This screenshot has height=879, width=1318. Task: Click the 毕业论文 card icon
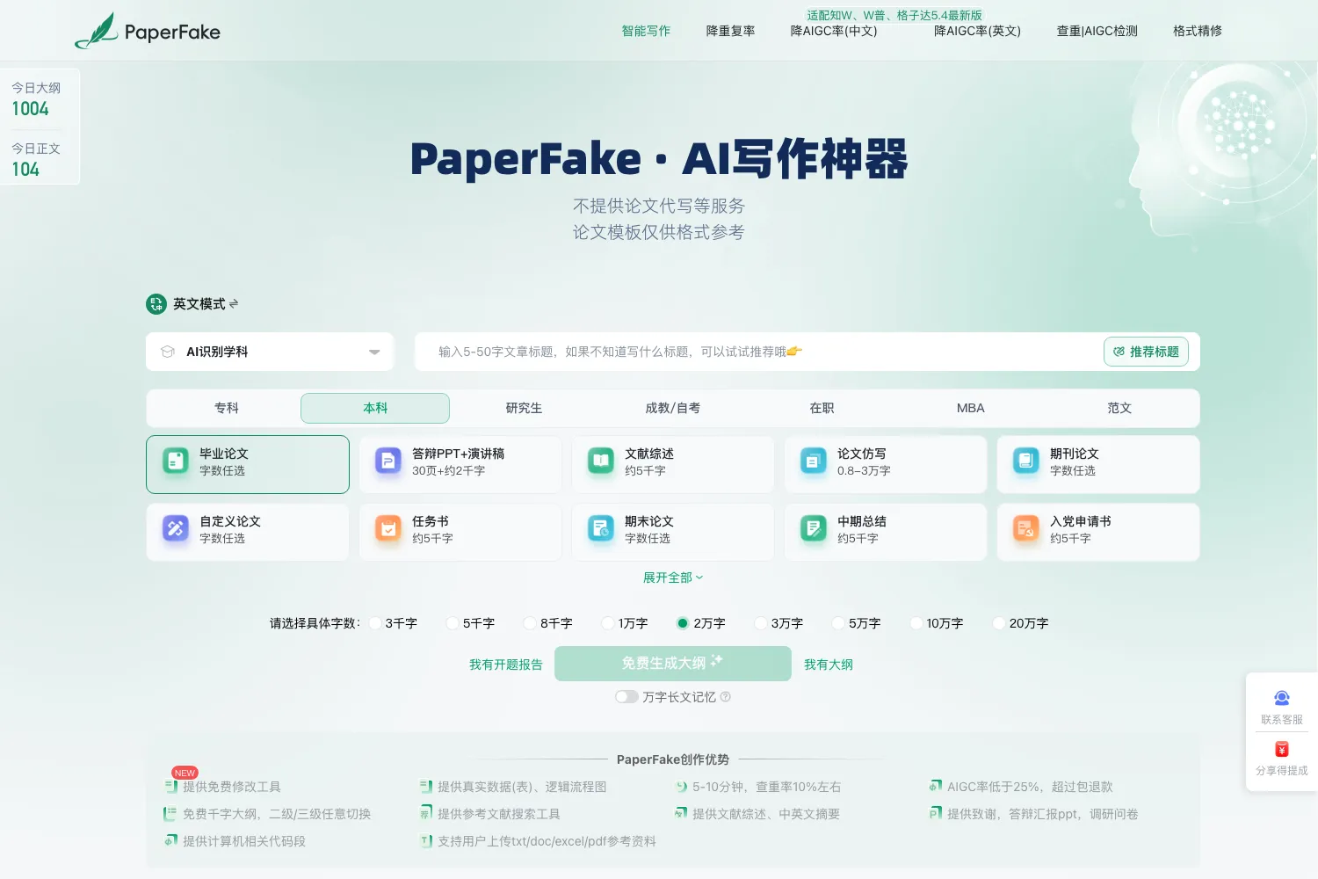point(176,461)
